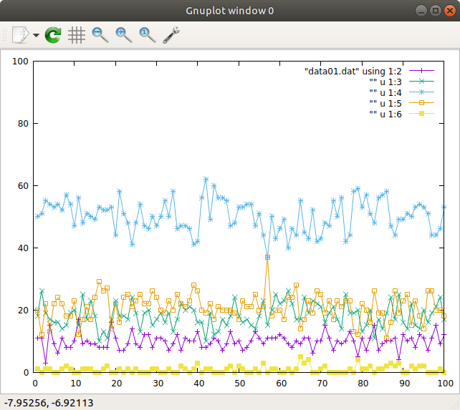The width and height of the screenshot is (460, 410).
Task: Click the zoom in magnifier icon
Action: coord(124,35)
